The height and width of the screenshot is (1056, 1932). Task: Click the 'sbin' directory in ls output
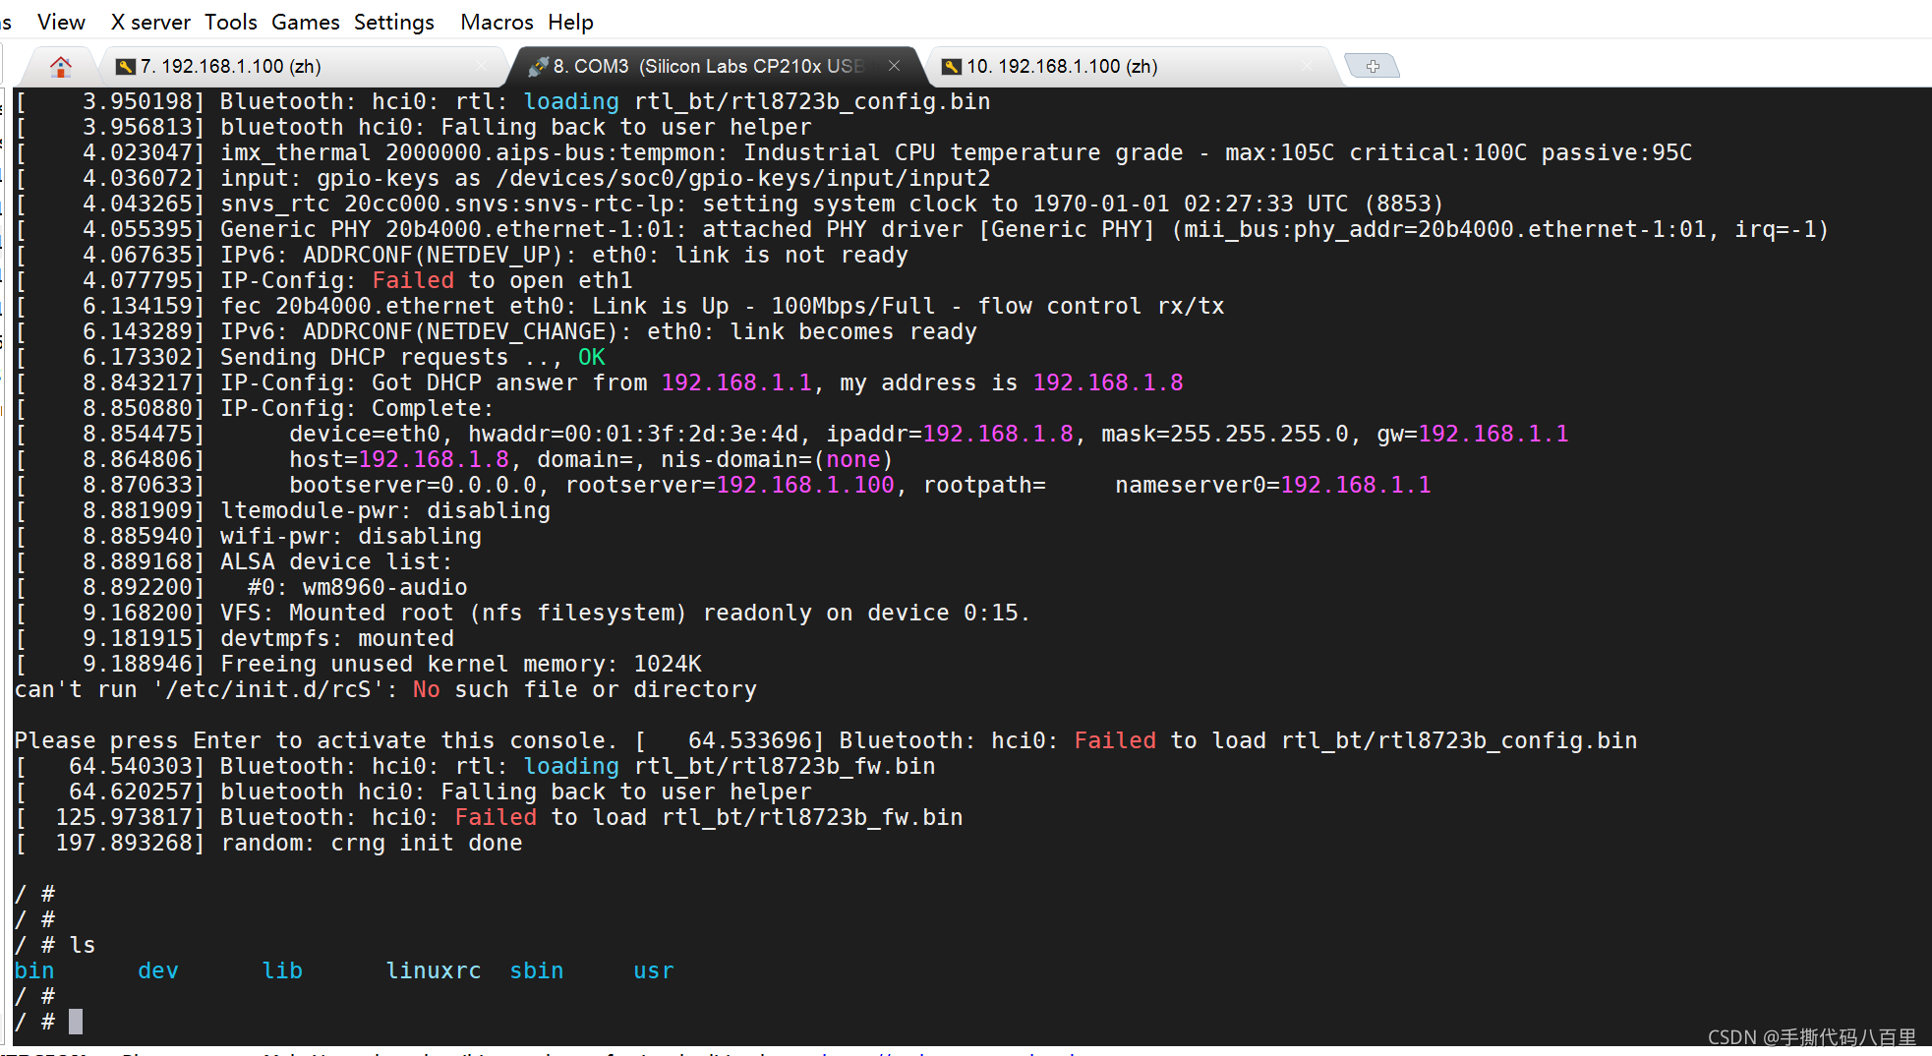click(x=537, y=970)
